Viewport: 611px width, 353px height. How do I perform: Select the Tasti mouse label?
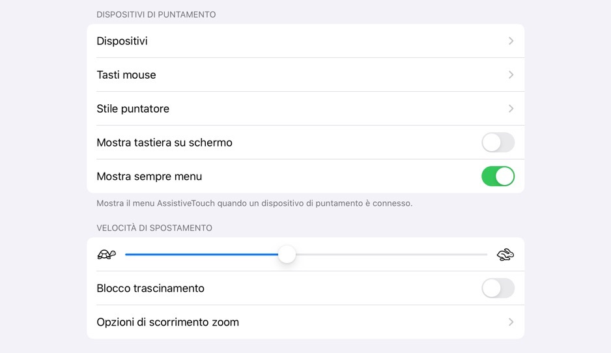126,75
